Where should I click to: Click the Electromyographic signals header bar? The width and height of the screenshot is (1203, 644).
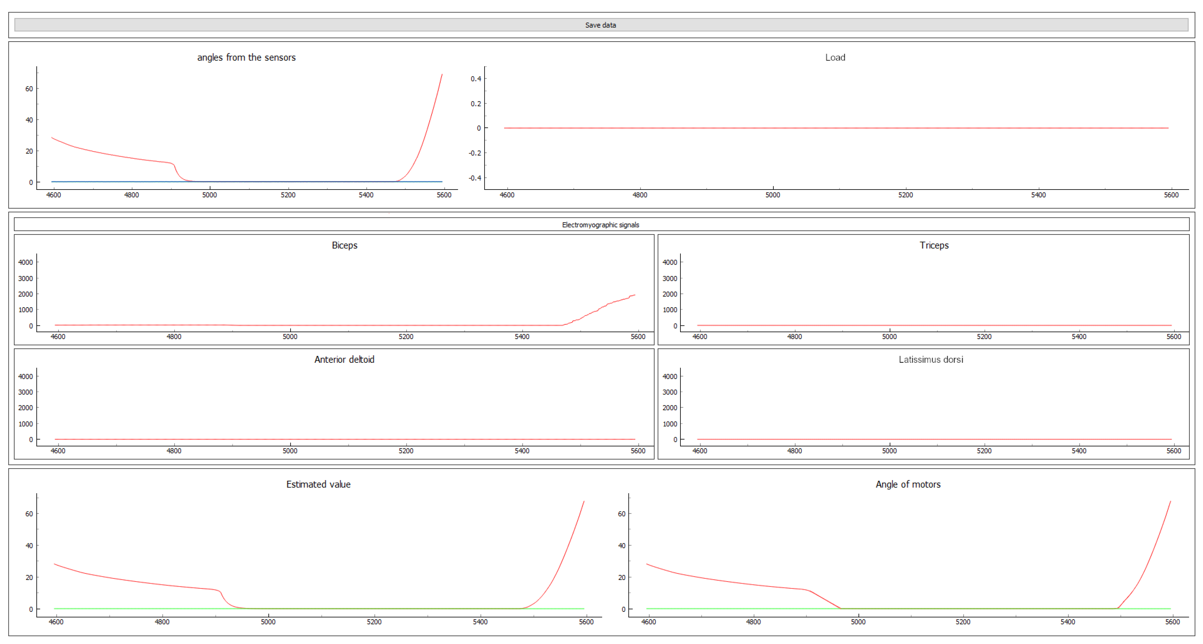tap(601, 225)
